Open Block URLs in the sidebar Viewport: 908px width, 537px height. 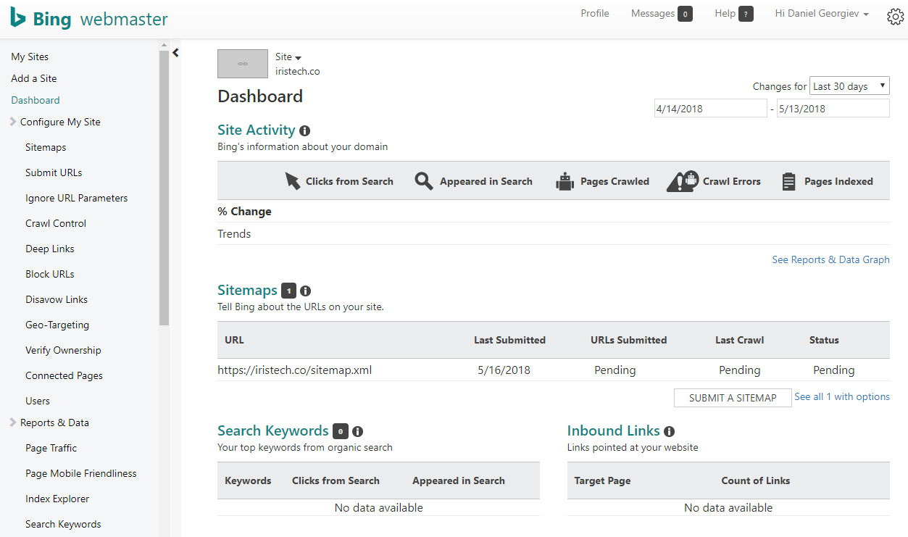(50, 274)
